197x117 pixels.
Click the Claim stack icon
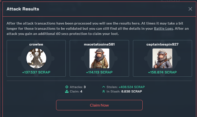coord(67,91)
